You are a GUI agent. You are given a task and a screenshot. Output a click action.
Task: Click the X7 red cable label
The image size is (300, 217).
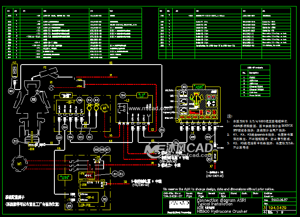[x=211, y=166]
